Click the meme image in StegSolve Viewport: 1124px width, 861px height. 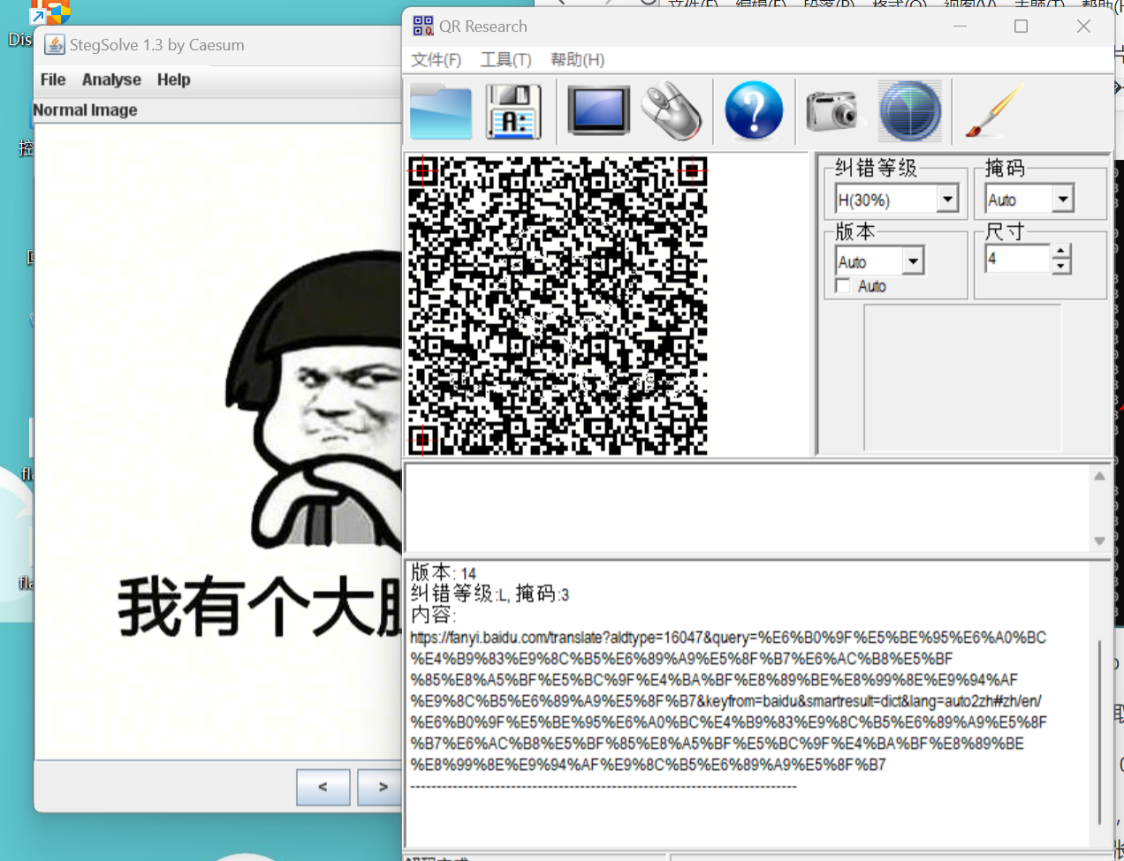(218, 442)
